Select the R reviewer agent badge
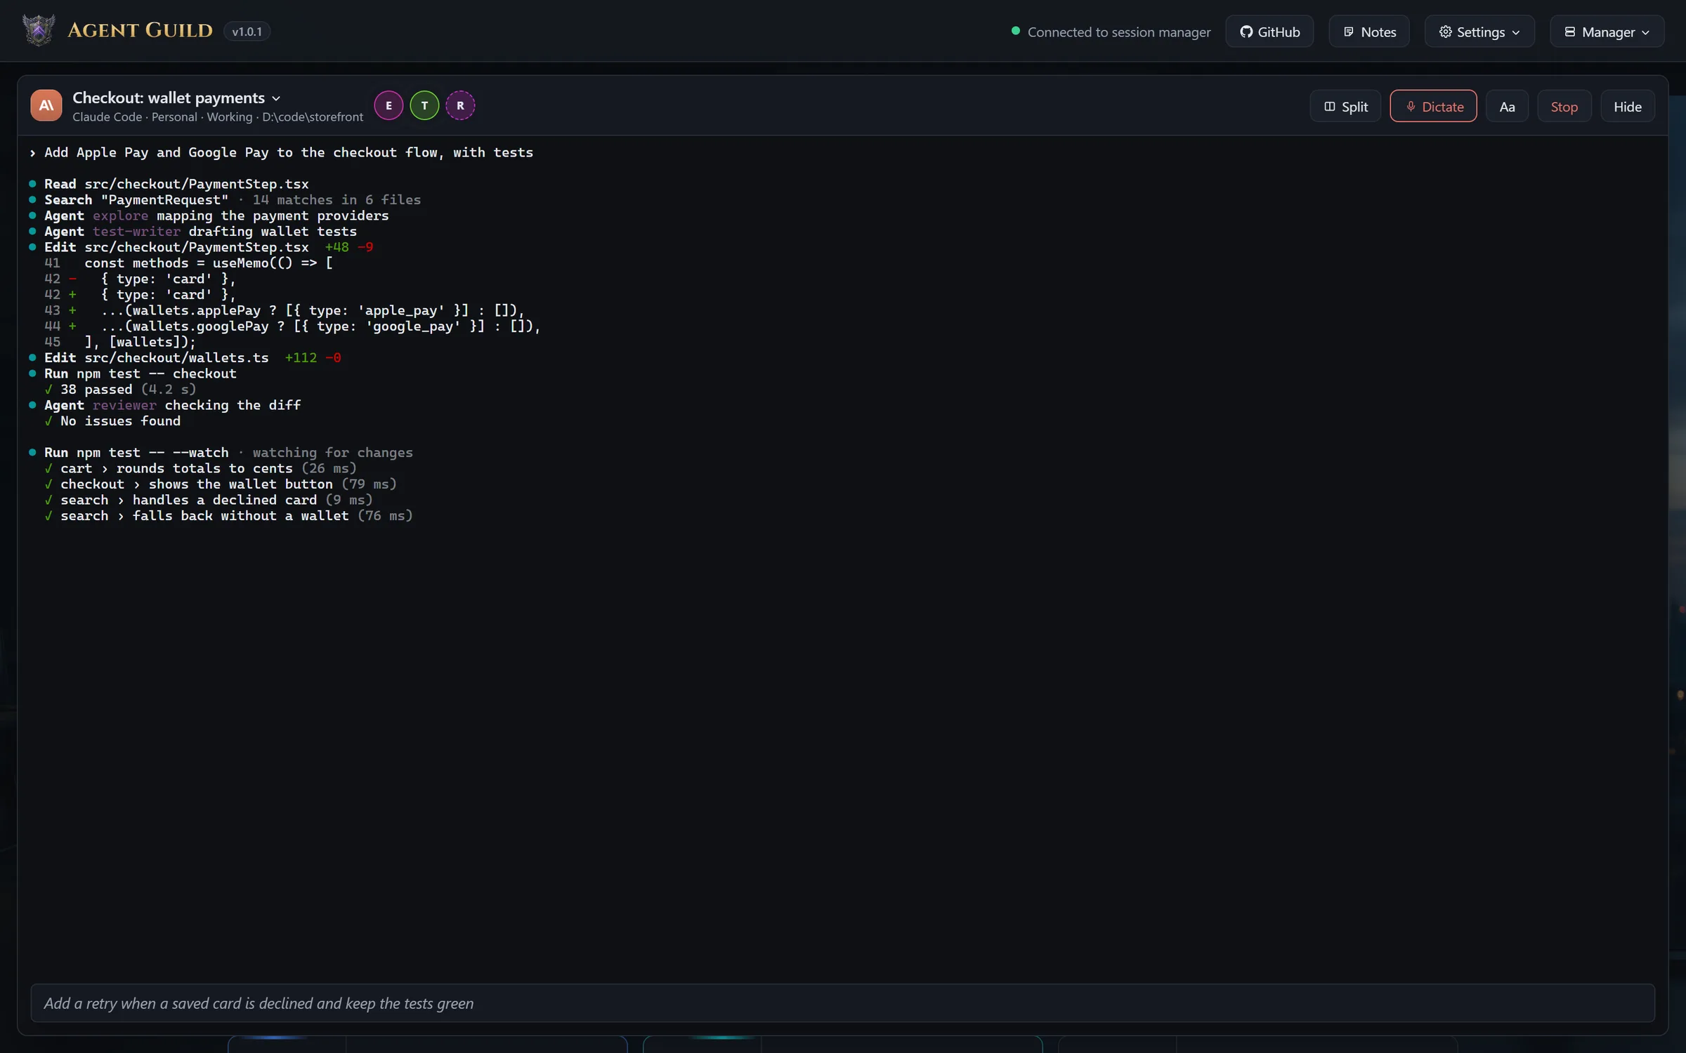This screenshot has width=1686, height=1053. click(x=460, y=105)
